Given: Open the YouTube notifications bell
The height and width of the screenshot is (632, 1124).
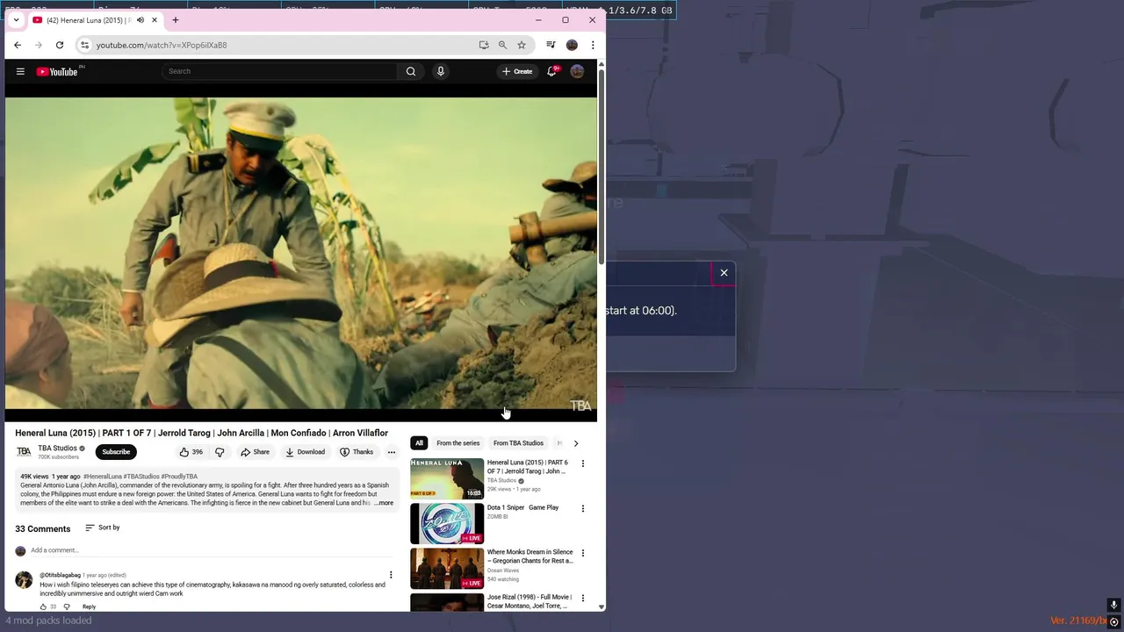Looking at the screenshot, I should pyautogui.click(x=552, y=71).
